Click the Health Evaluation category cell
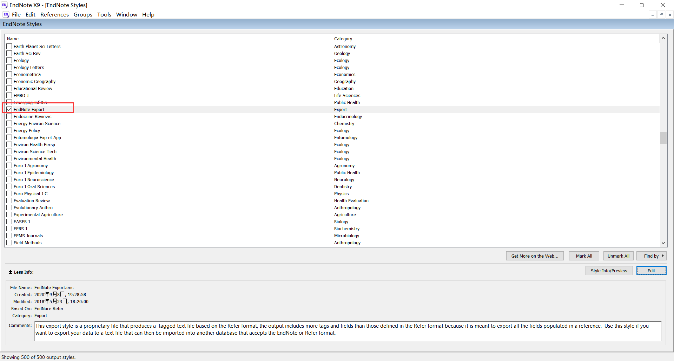 point(351,200)
